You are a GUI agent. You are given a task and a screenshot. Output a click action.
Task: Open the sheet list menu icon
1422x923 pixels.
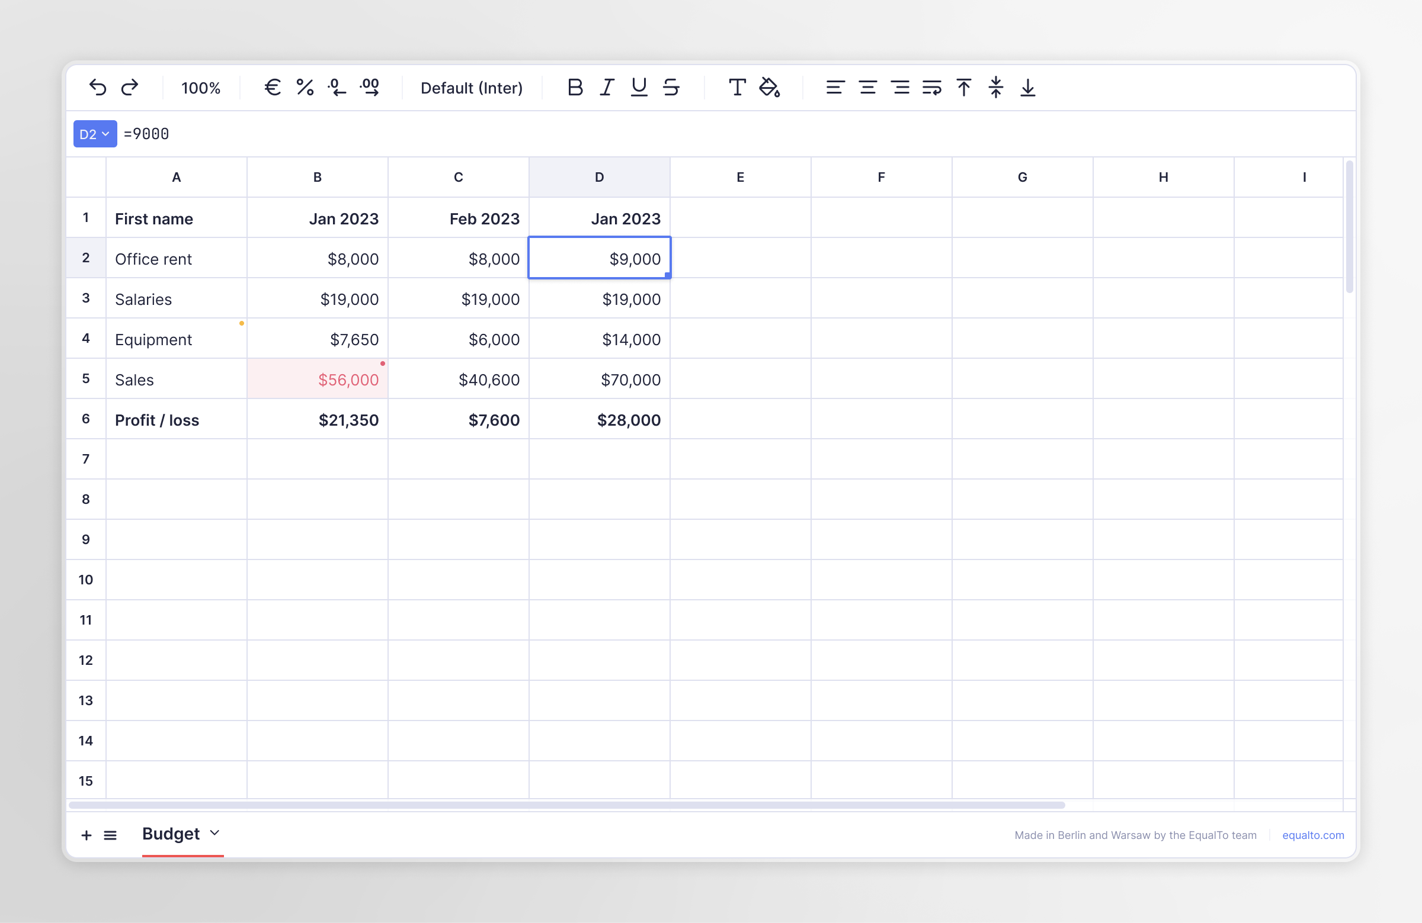[x=110, y=835]
